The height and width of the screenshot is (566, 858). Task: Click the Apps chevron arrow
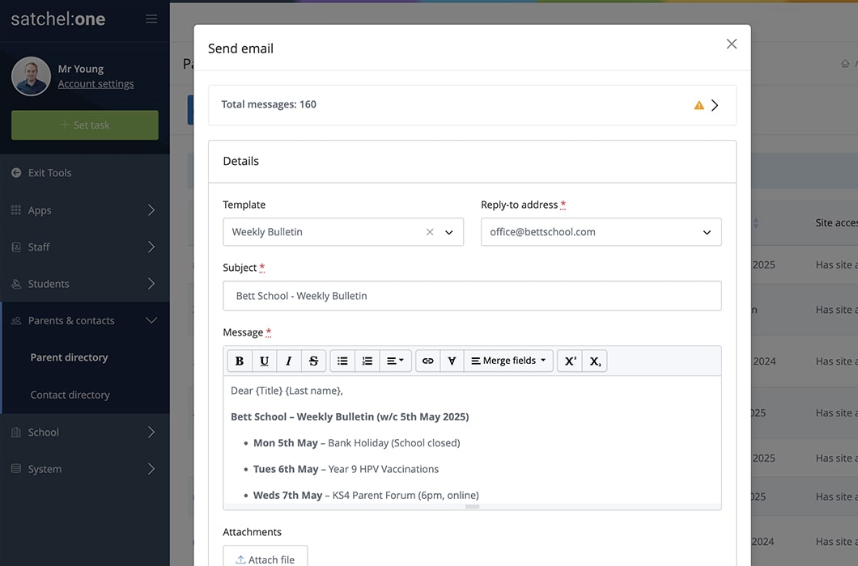(151, 210)
